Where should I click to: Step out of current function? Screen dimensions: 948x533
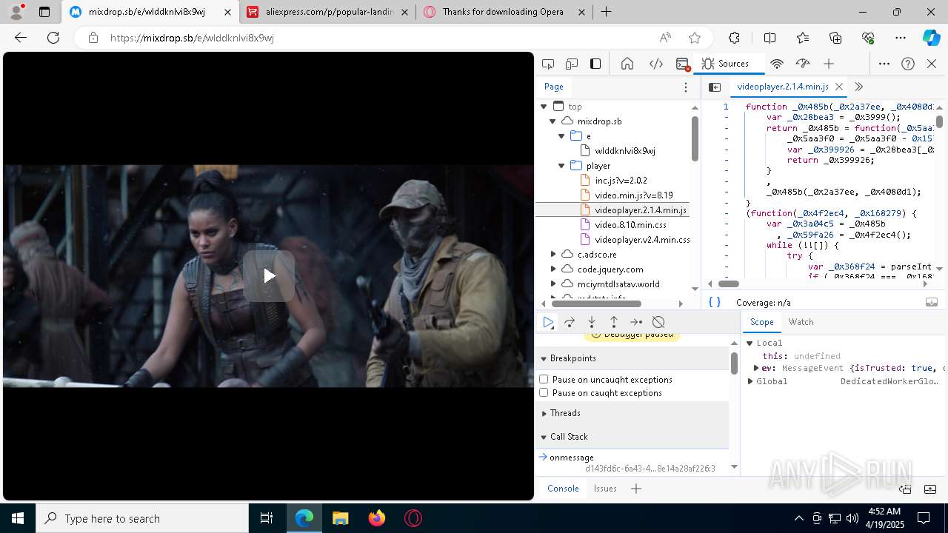614,322
